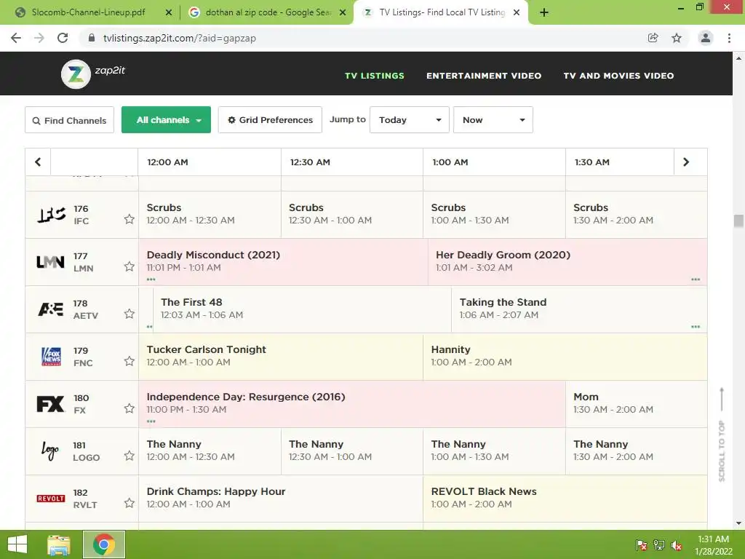Favorite channel 176 IFC with star
Screen dimensions: 745x559
pyautogui.click(x=130, y=219)
